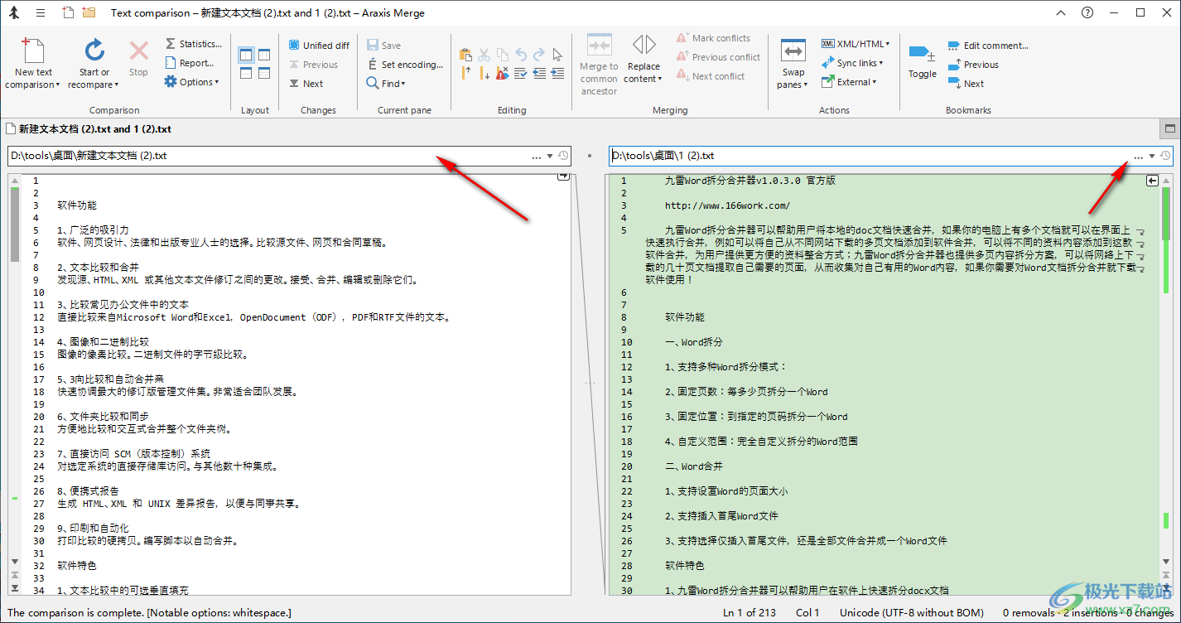Image resolution: width=1181 pixels, height=623 pixels.
Task: Select three-pane horizontal layout
Action: coord(265,73)
